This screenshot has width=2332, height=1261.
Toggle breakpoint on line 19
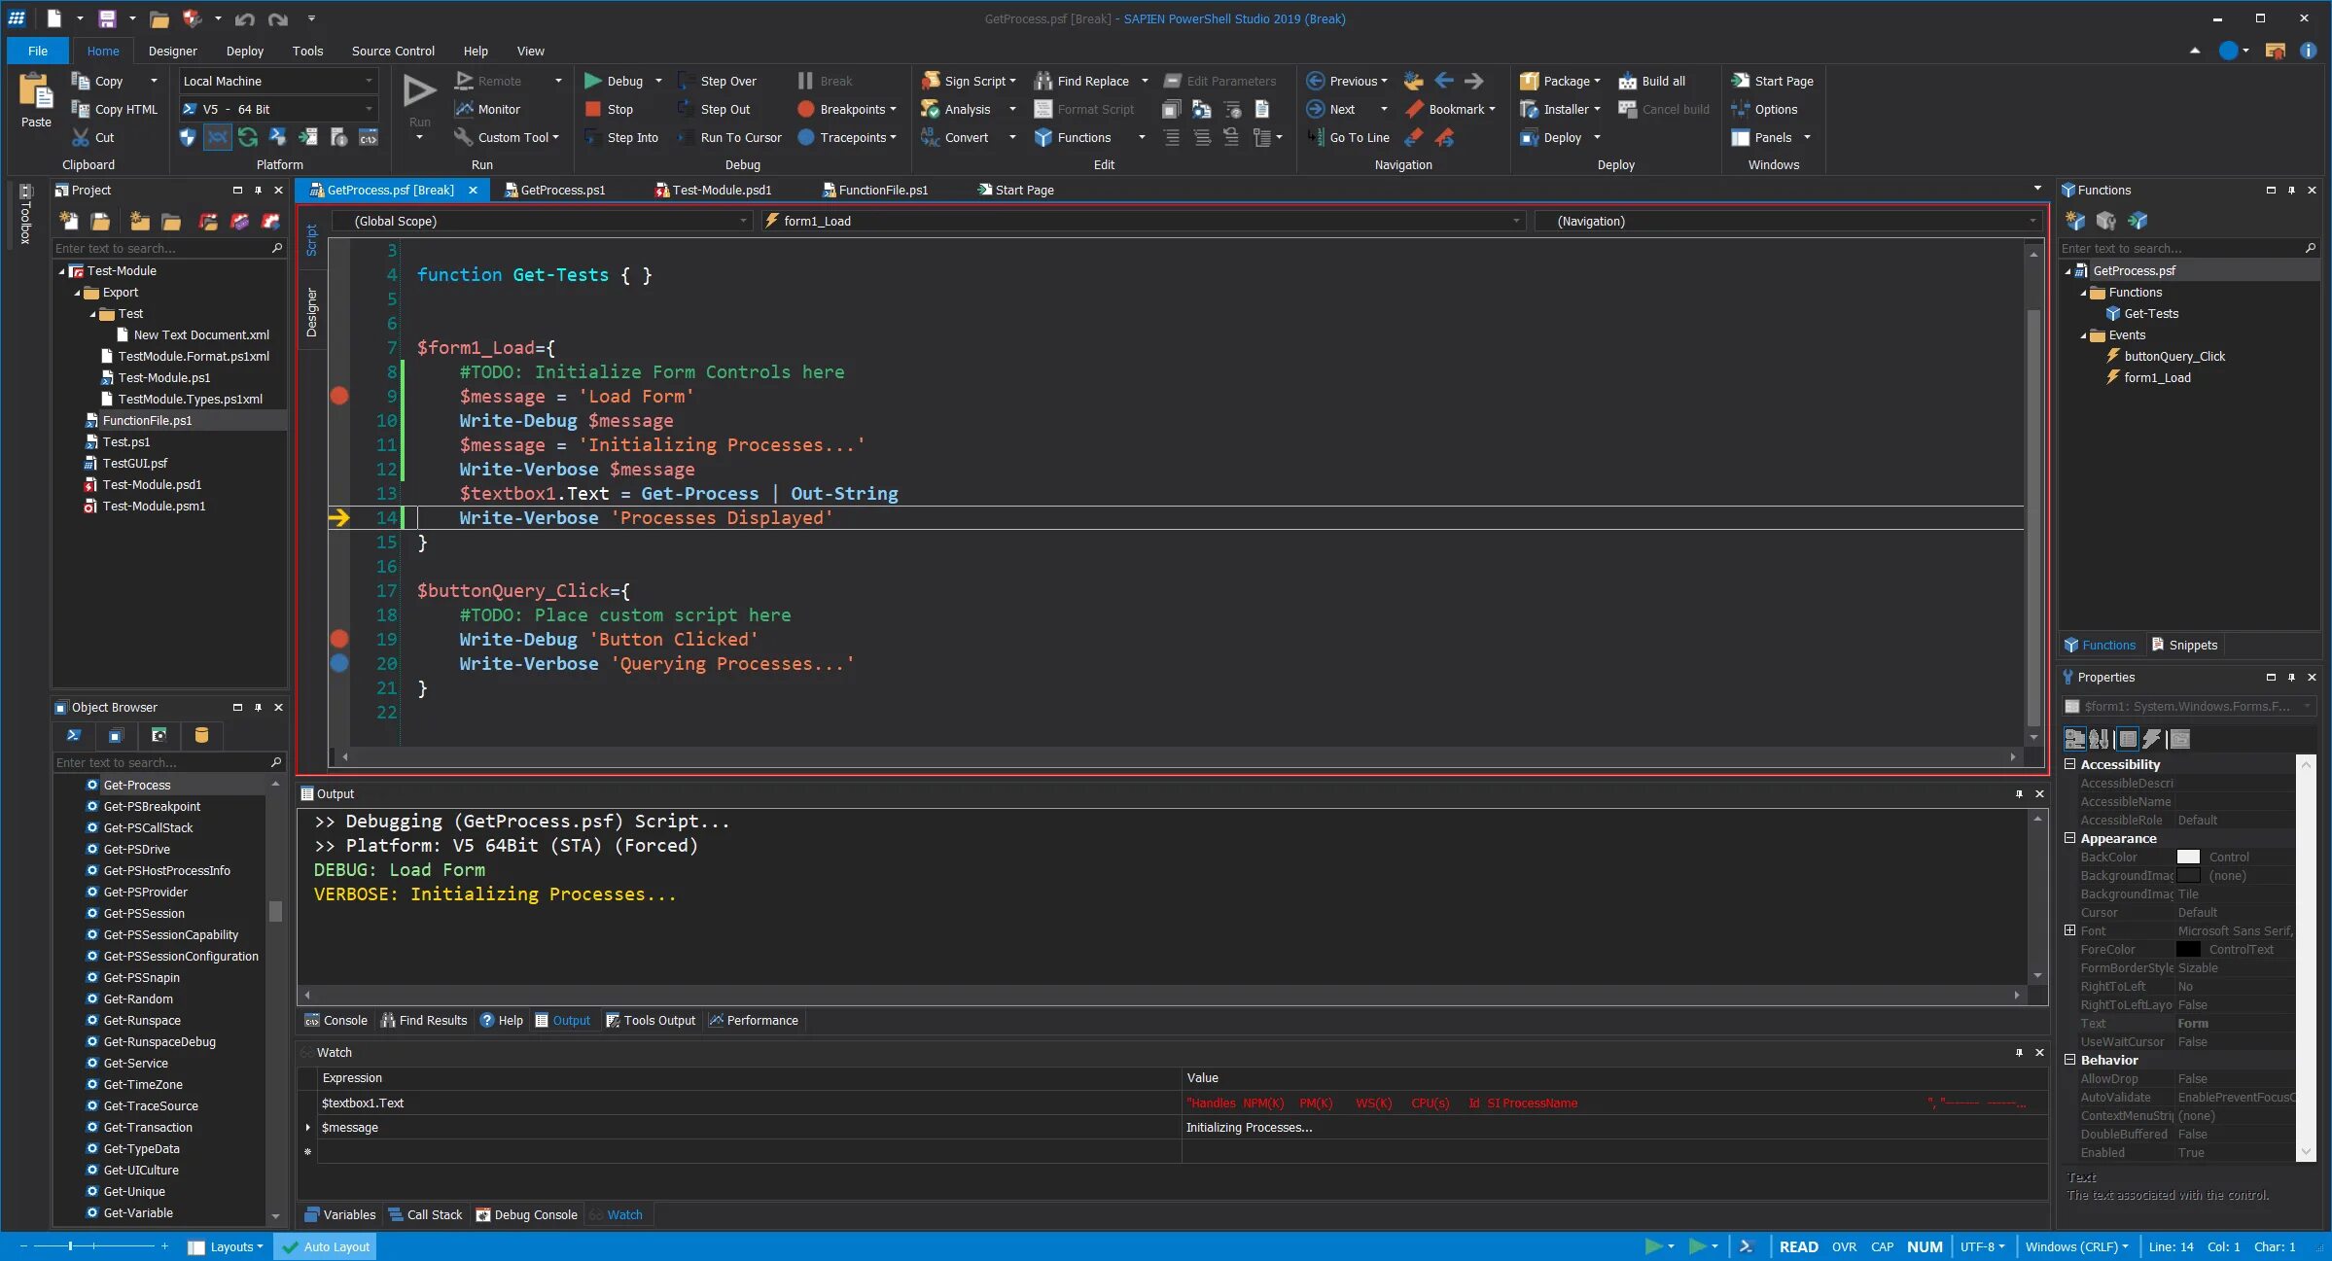pyautogui.click(x=339, y=639)
